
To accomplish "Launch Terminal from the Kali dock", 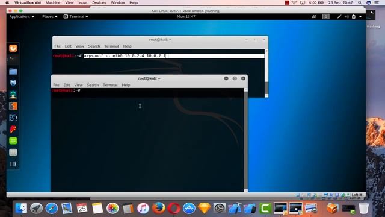I will (x=13, y=59).
